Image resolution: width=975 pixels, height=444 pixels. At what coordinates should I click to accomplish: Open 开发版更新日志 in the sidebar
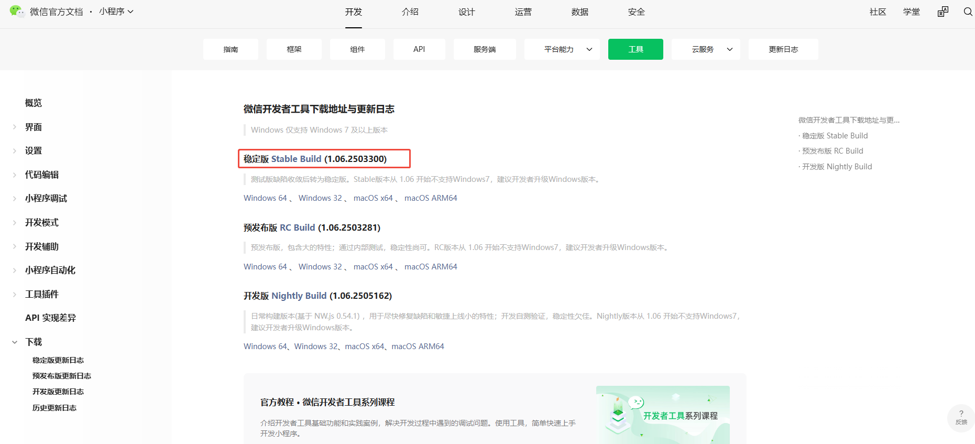tap(58, 392)
